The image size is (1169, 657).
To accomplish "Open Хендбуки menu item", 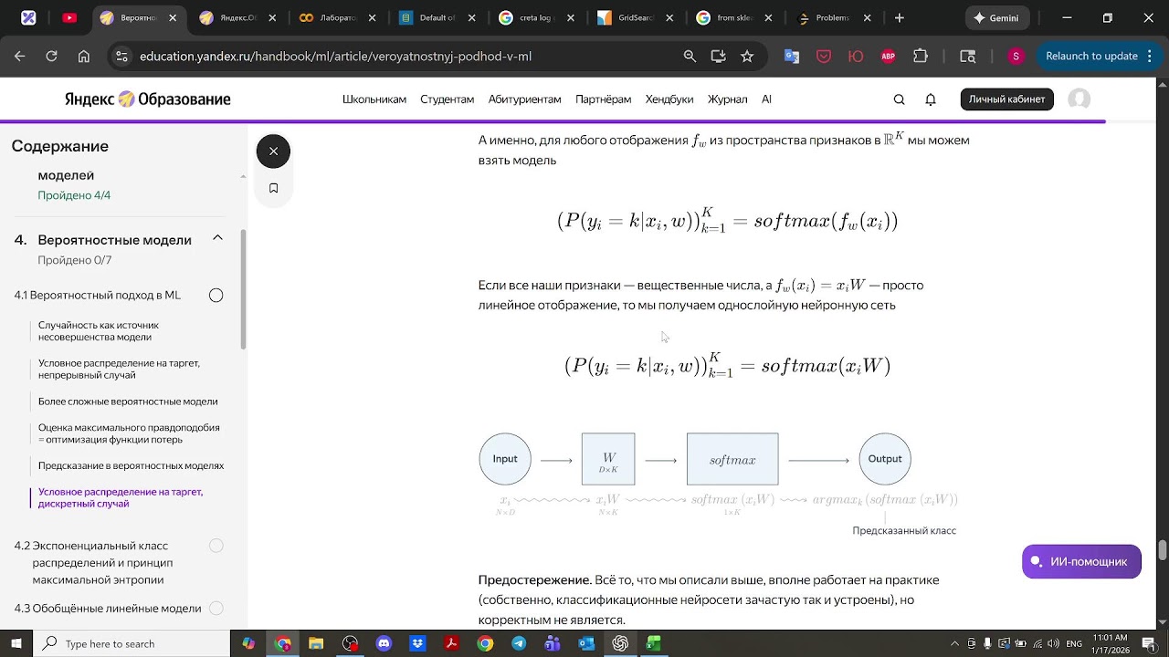I will point(669,99).
